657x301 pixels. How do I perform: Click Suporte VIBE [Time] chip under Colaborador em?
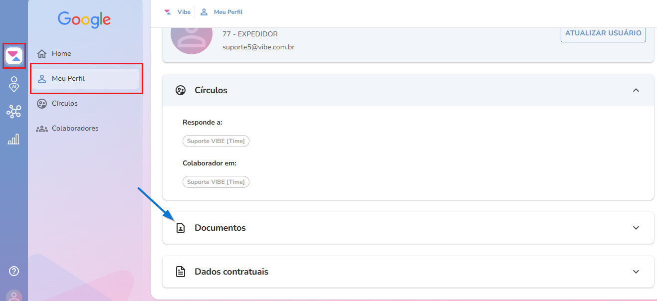click(x=216, y=182)
